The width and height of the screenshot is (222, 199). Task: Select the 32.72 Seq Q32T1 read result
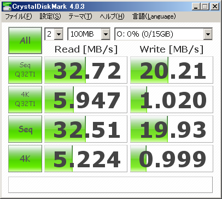tap(86, 70)
